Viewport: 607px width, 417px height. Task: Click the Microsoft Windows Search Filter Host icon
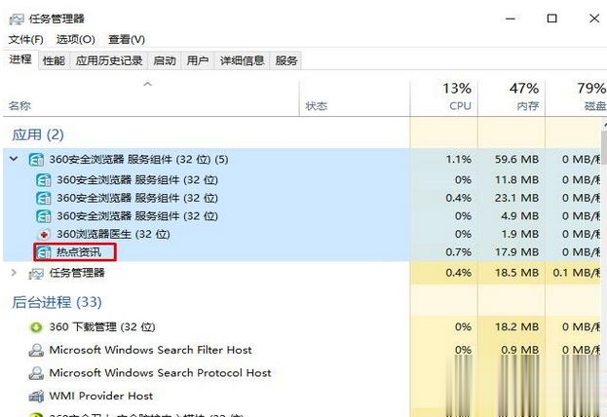click(x=36, y=350)
